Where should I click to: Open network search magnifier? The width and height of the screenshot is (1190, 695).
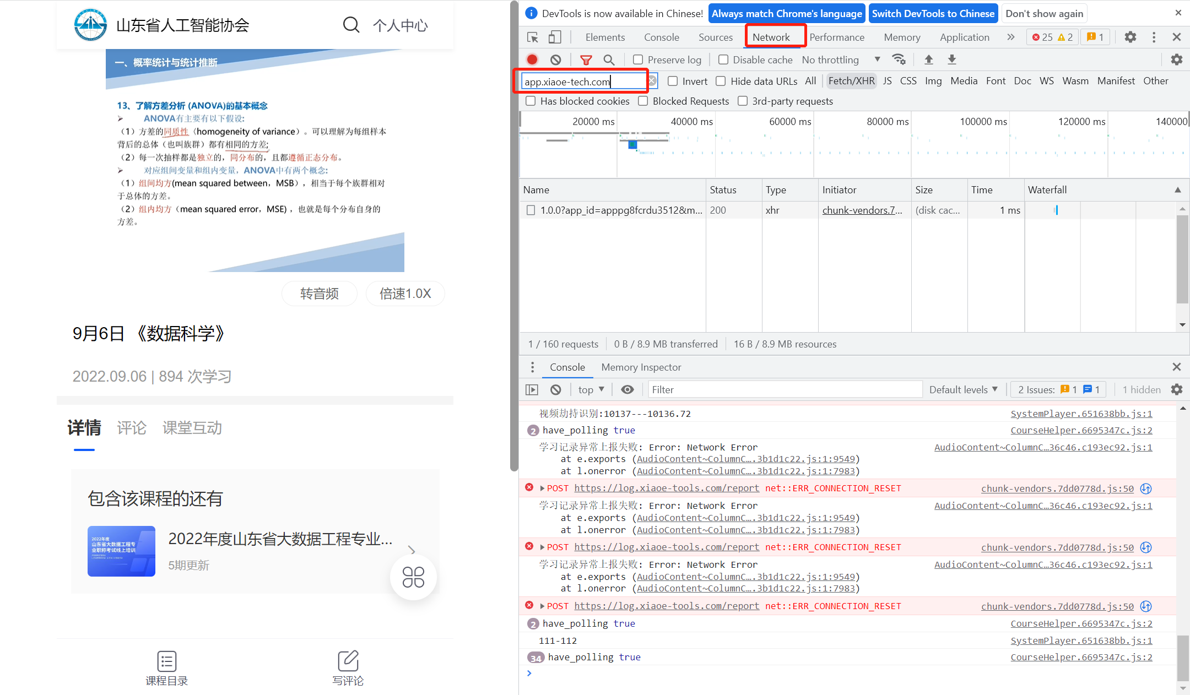point(609,59)
